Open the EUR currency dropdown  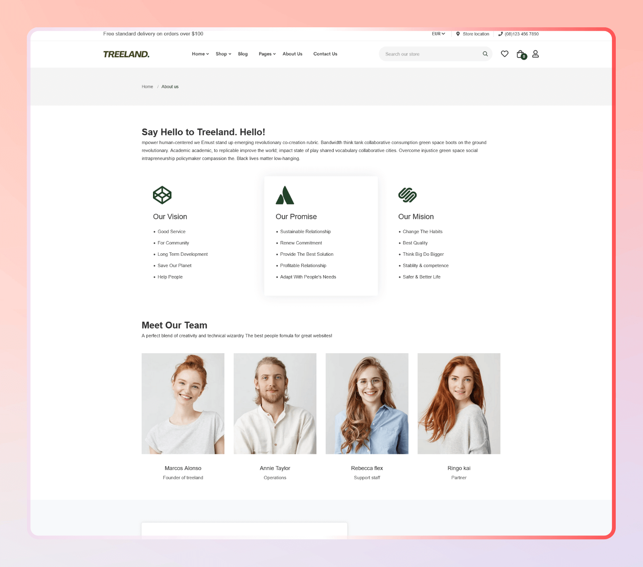point(438,34)
